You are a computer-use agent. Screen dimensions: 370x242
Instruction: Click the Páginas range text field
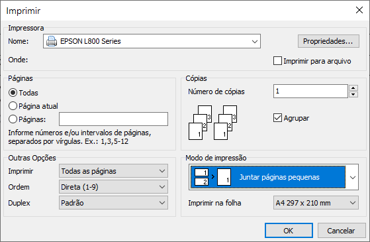(x=113, y=119)
